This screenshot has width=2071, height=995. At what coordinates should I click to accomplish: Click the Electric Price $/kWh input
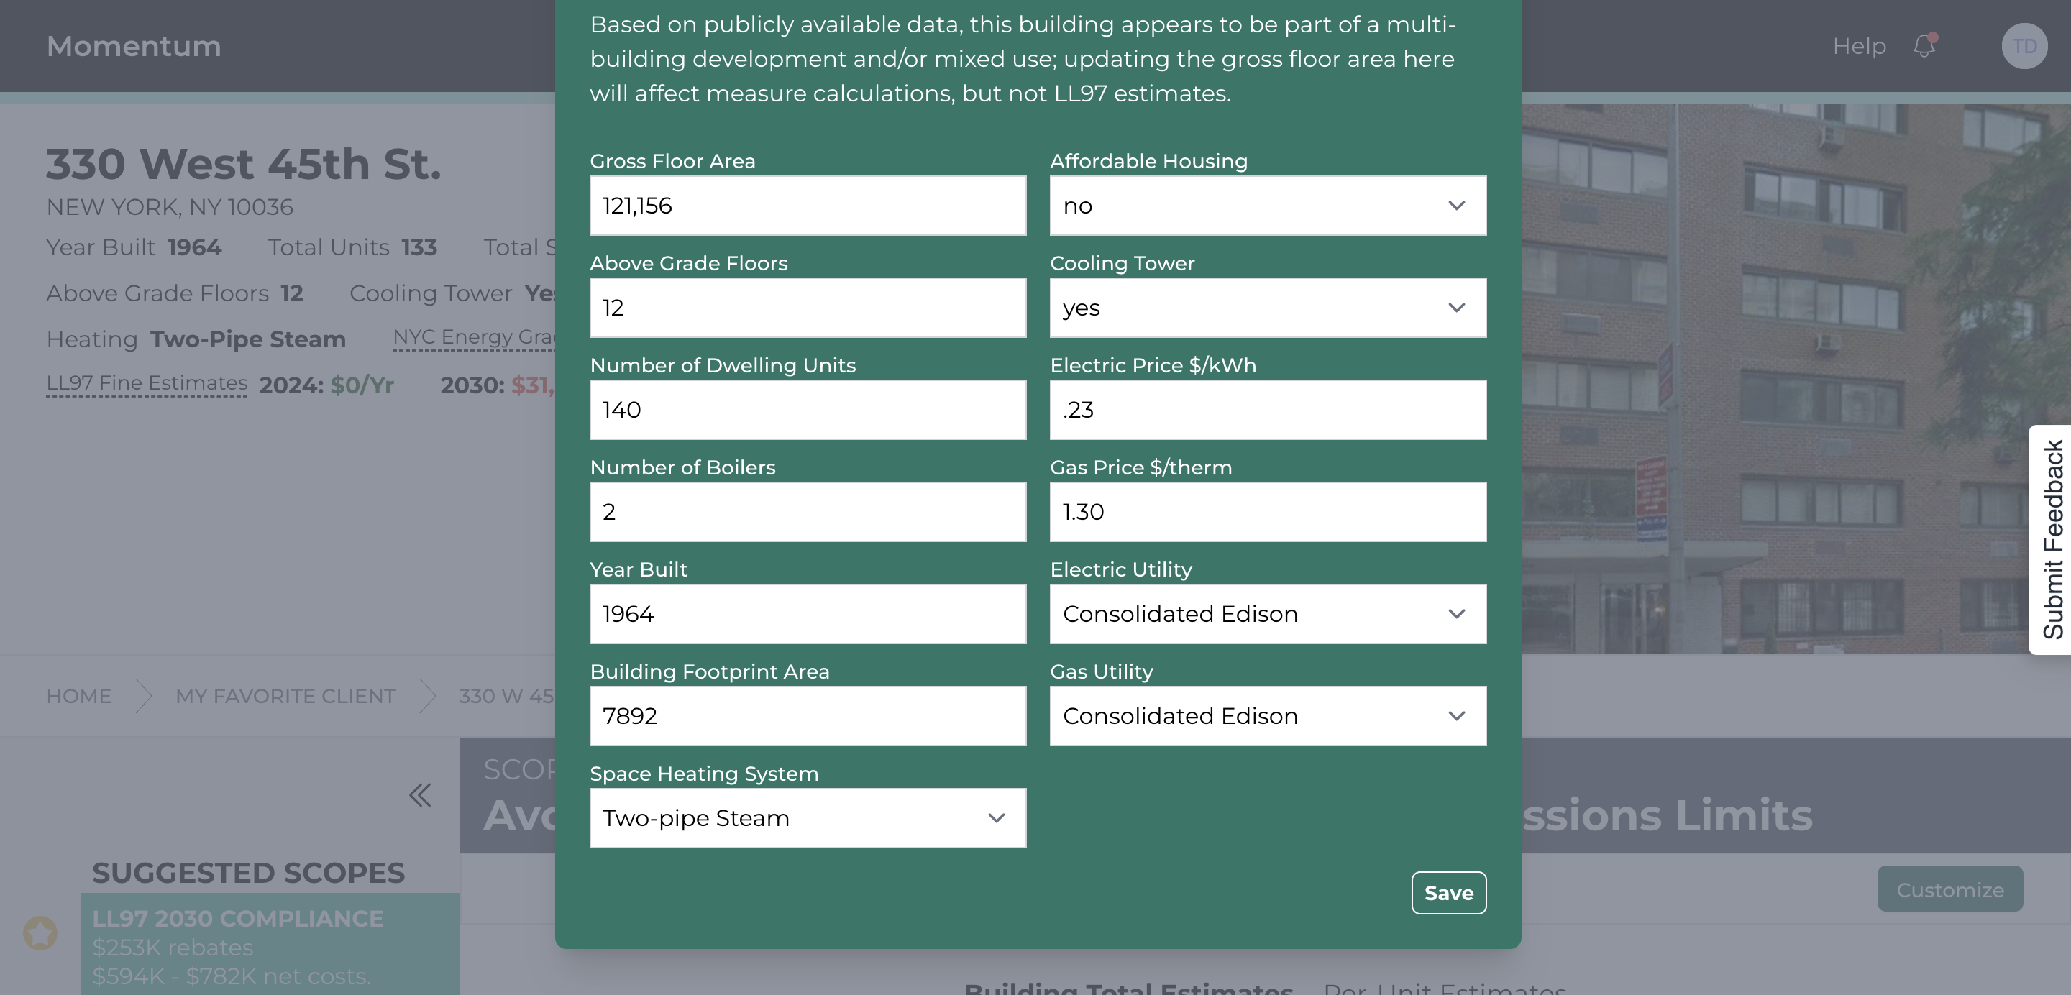[x=1268, y=410]
